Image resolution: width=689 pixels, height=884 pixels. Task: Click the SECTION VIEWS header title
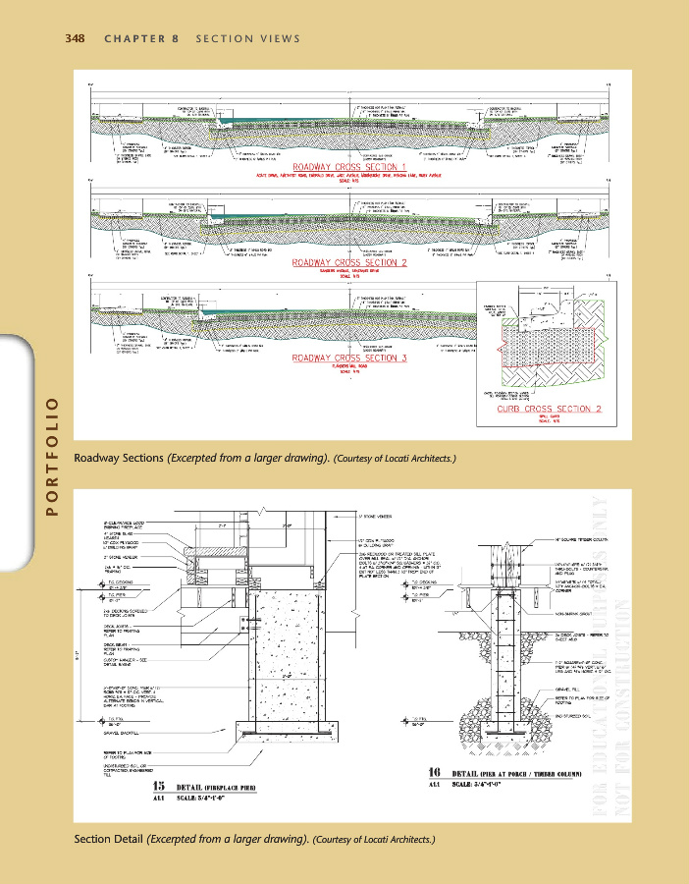pos(248,39)
